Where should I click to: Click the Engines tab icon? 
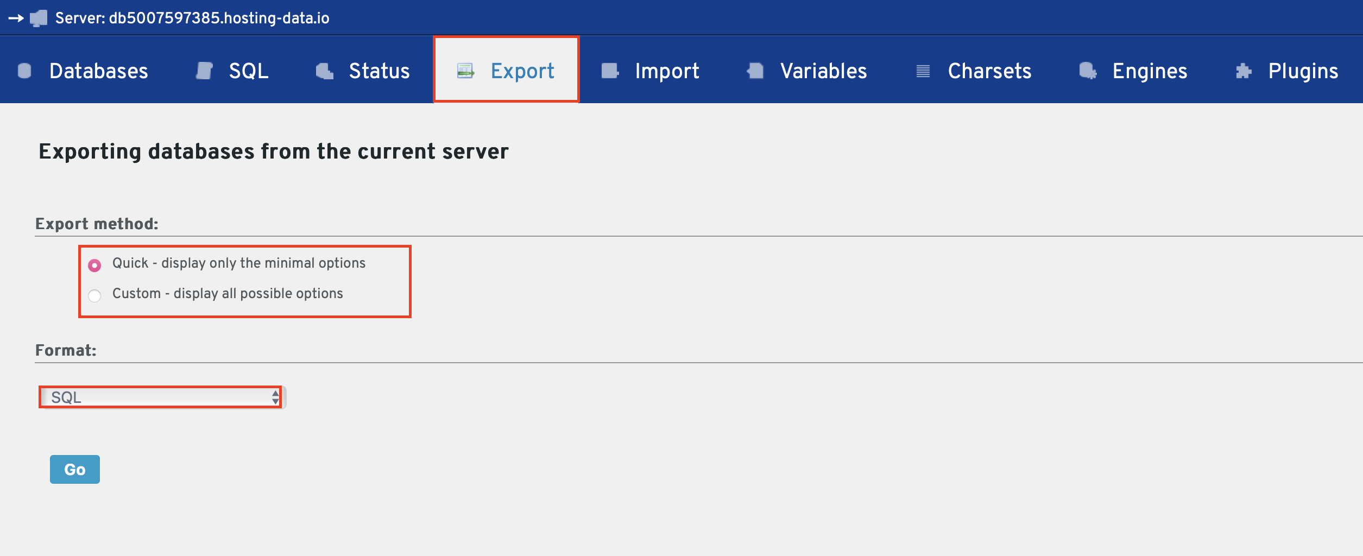click(x=1088, y=71)
